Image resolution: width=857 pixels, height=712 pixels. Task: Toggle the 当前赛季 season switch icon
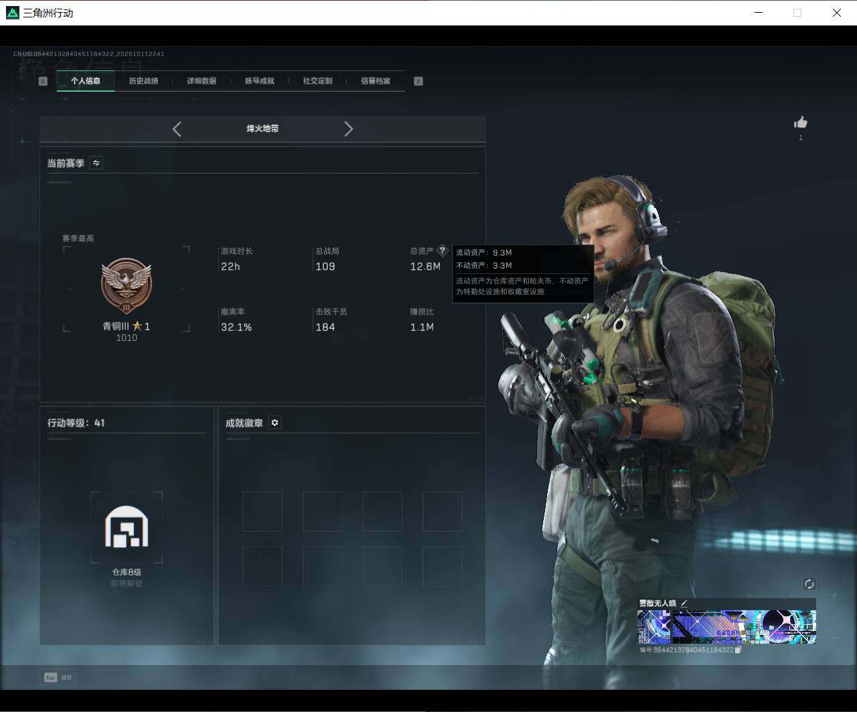coord(96,163)
